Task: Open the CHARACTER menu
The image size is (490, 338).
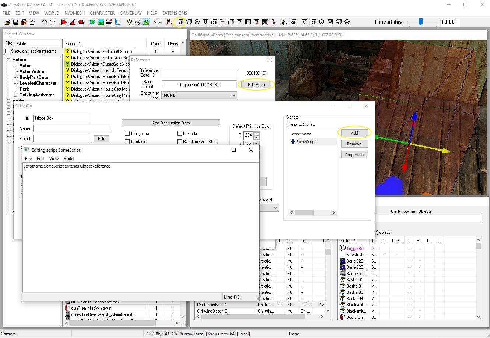Action: (x=102, y=13)
